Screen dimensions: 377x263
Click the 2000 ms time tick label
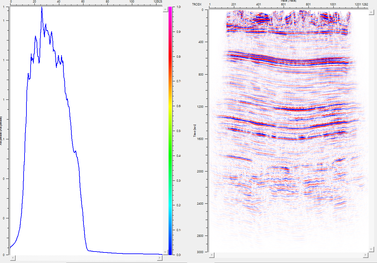tap(200, 171)
